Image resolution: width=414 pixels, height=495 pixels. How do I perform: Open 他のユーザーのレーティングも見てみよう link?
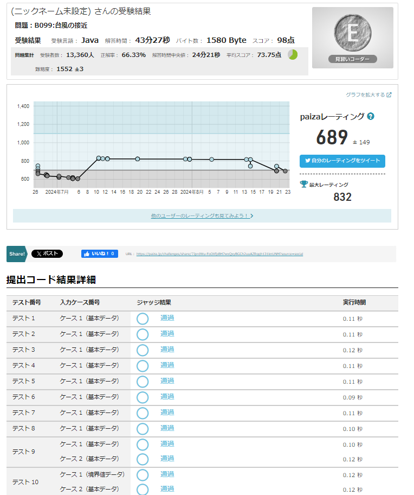pyautogui.click(x=202, y=215)
